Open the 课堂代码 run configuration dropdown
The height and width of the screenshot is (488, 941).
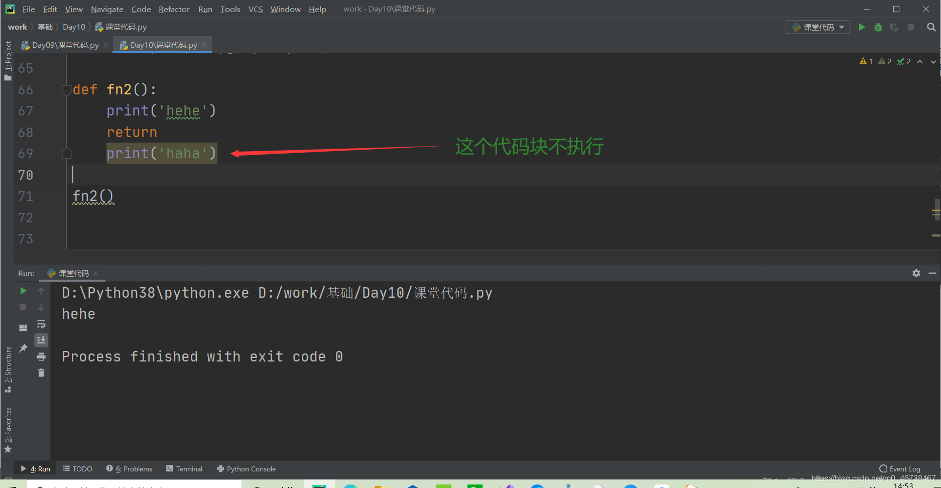(x=818, y=27)
